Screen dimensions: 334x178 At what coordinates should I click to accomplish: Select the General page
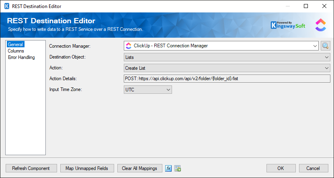pyautogui.click(x=15, y=44)
